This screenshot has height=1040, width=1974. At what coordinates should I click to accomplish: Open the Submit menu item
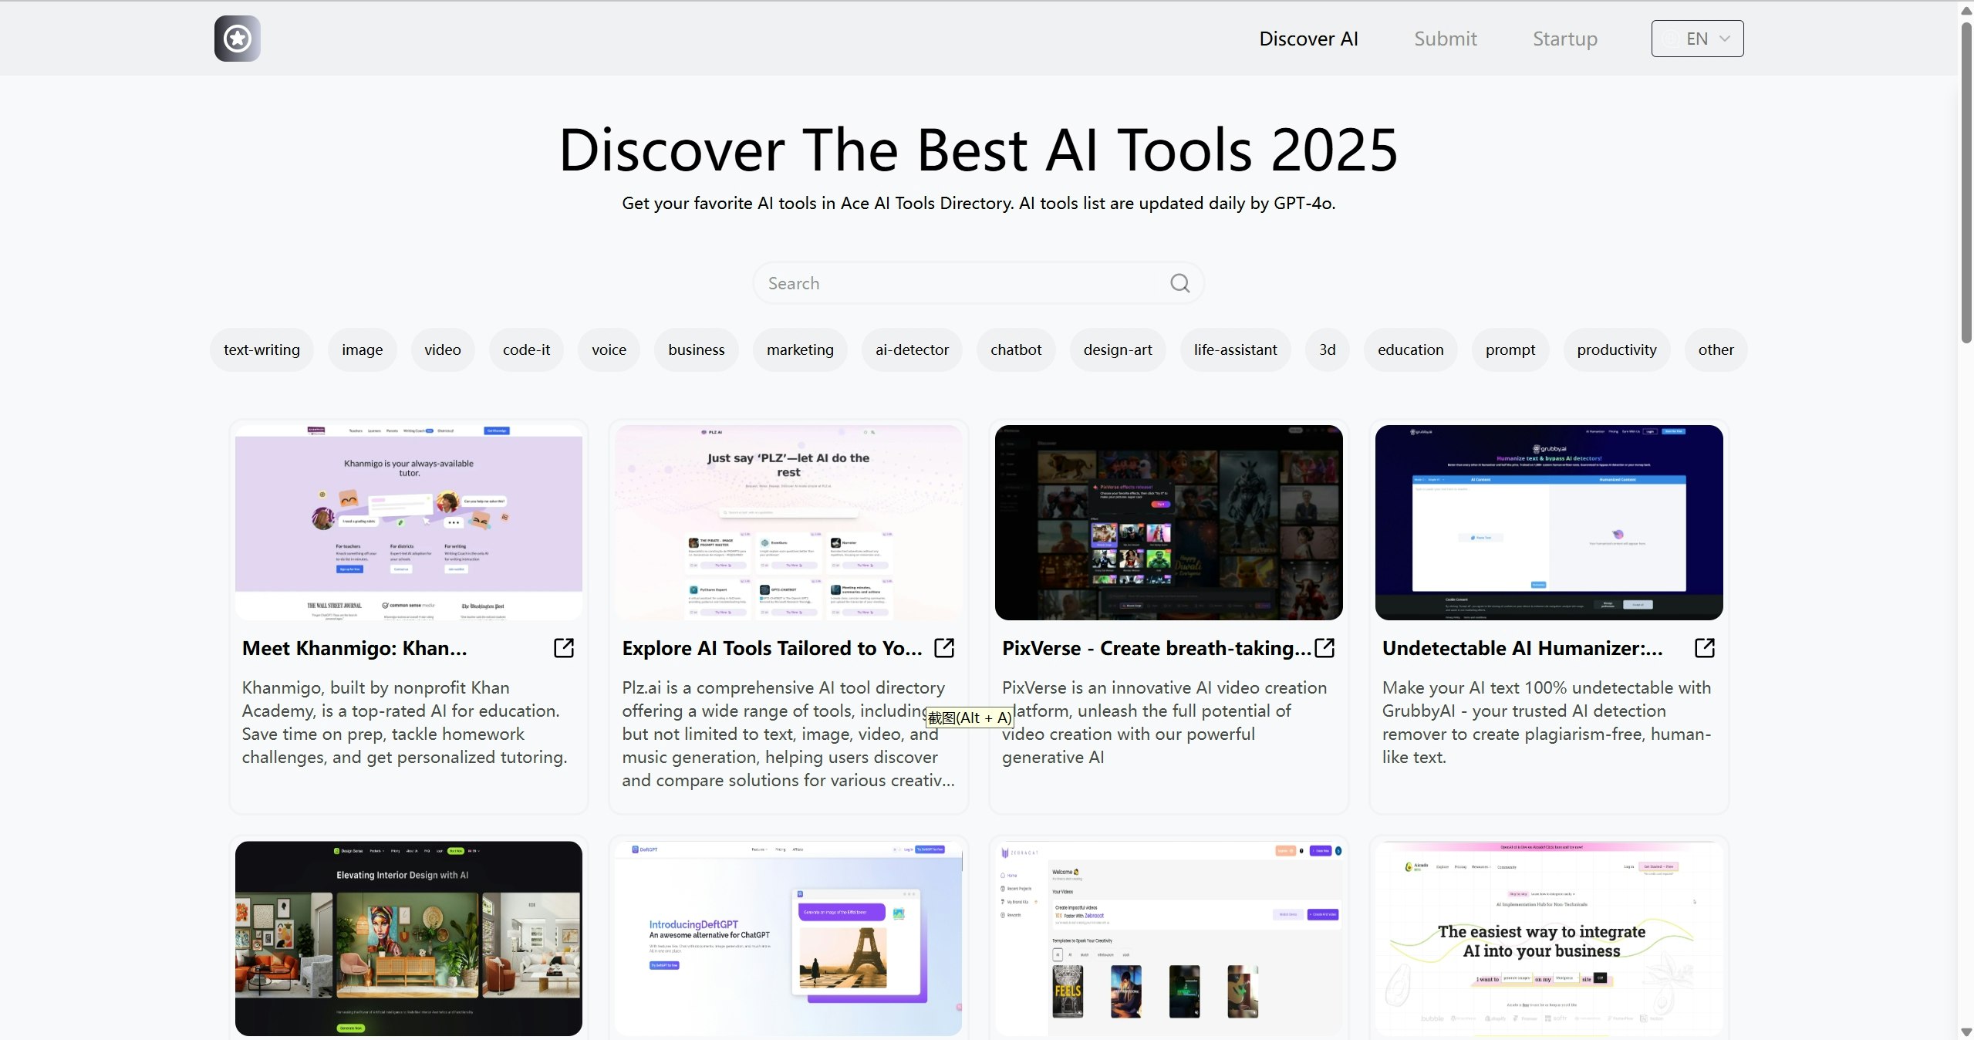[x=1445, y=39]
